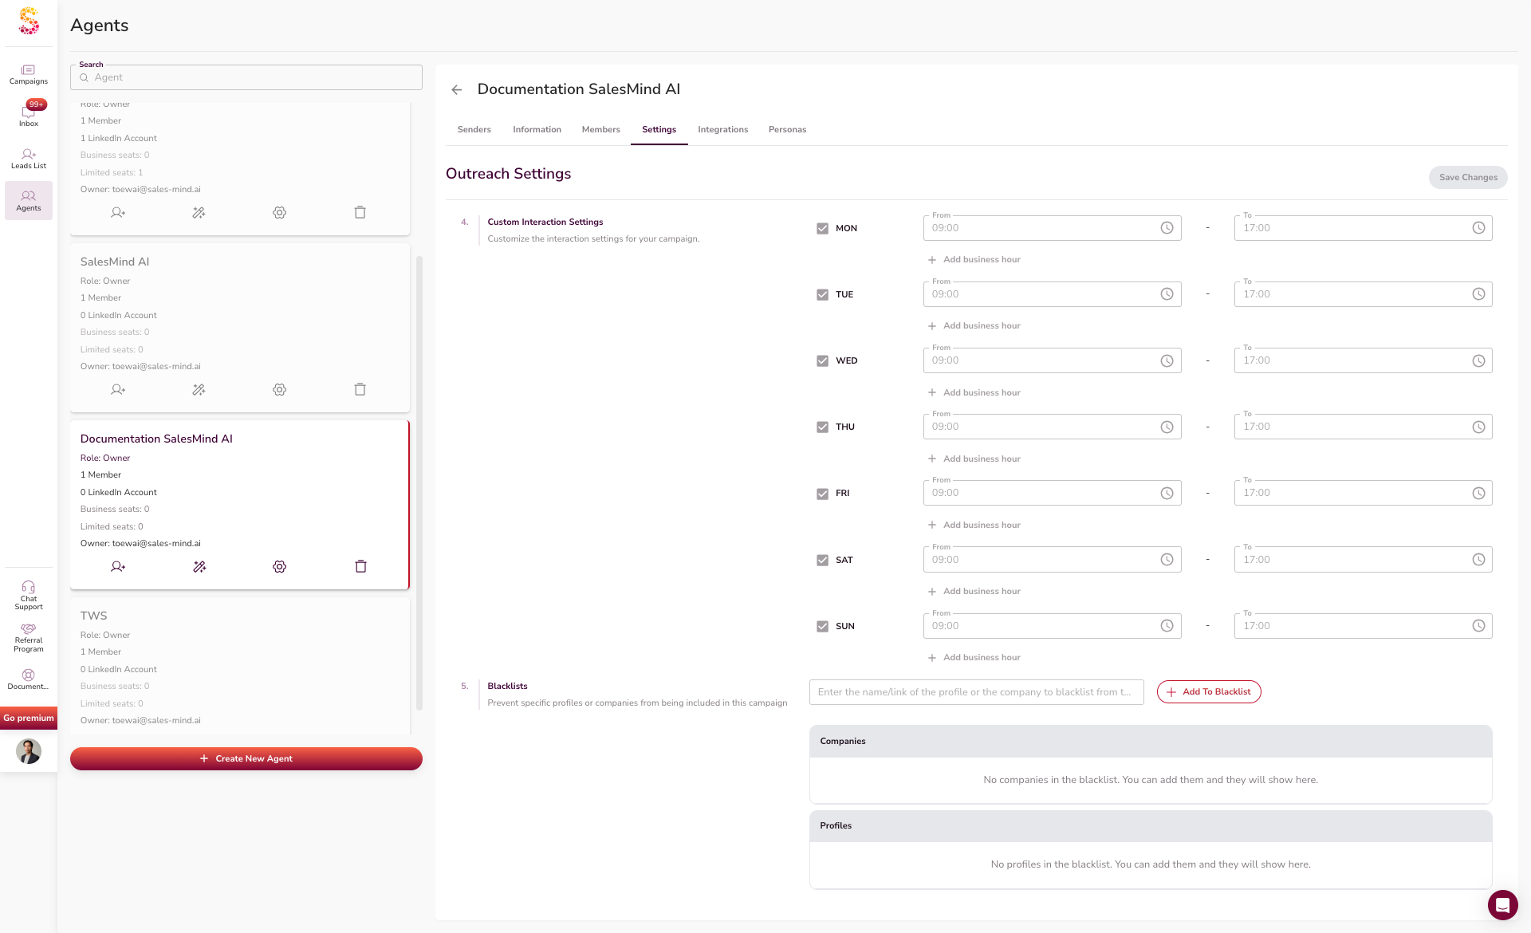Click add member icon on Documentation agent
This screenshot has width=1531, height=933.
(x=118, y=566)
